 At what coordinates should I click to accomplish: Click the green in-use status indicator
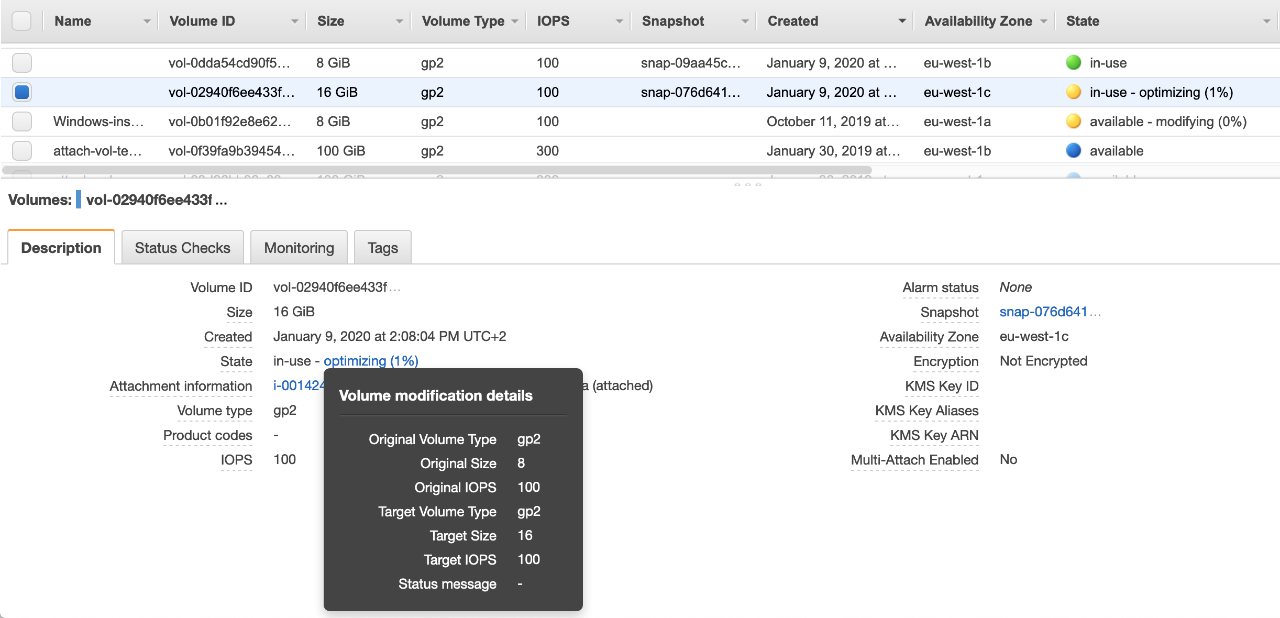coord(1073,63)
